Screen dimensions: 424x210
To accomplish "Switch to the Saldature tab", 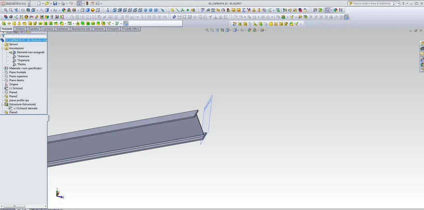I will [x=62, y=29].
